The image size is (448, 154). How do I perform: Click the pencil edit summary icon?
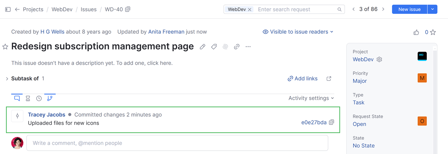pyautogui.click(x=202, y=47)
